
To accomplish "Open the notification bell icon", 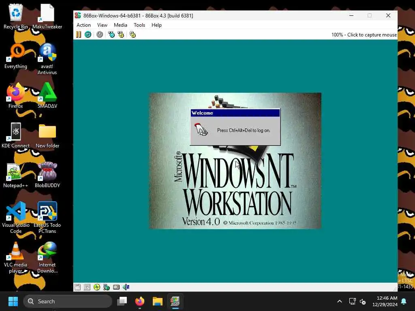I will (x=404, y=301).
